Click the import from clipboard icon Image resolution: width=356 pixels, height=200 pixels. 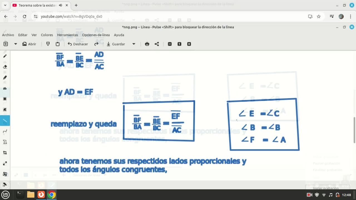48,44
